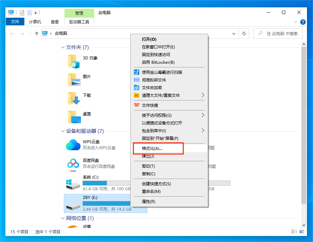Switch to details view in status bar

(x=294, y=232)
